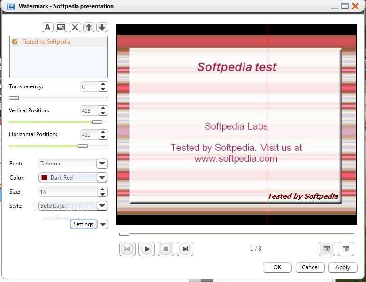Image resolution: width=366 pixels, height=282 pixels.
Task: Play the presentation preview
Action: coord(146,249)
